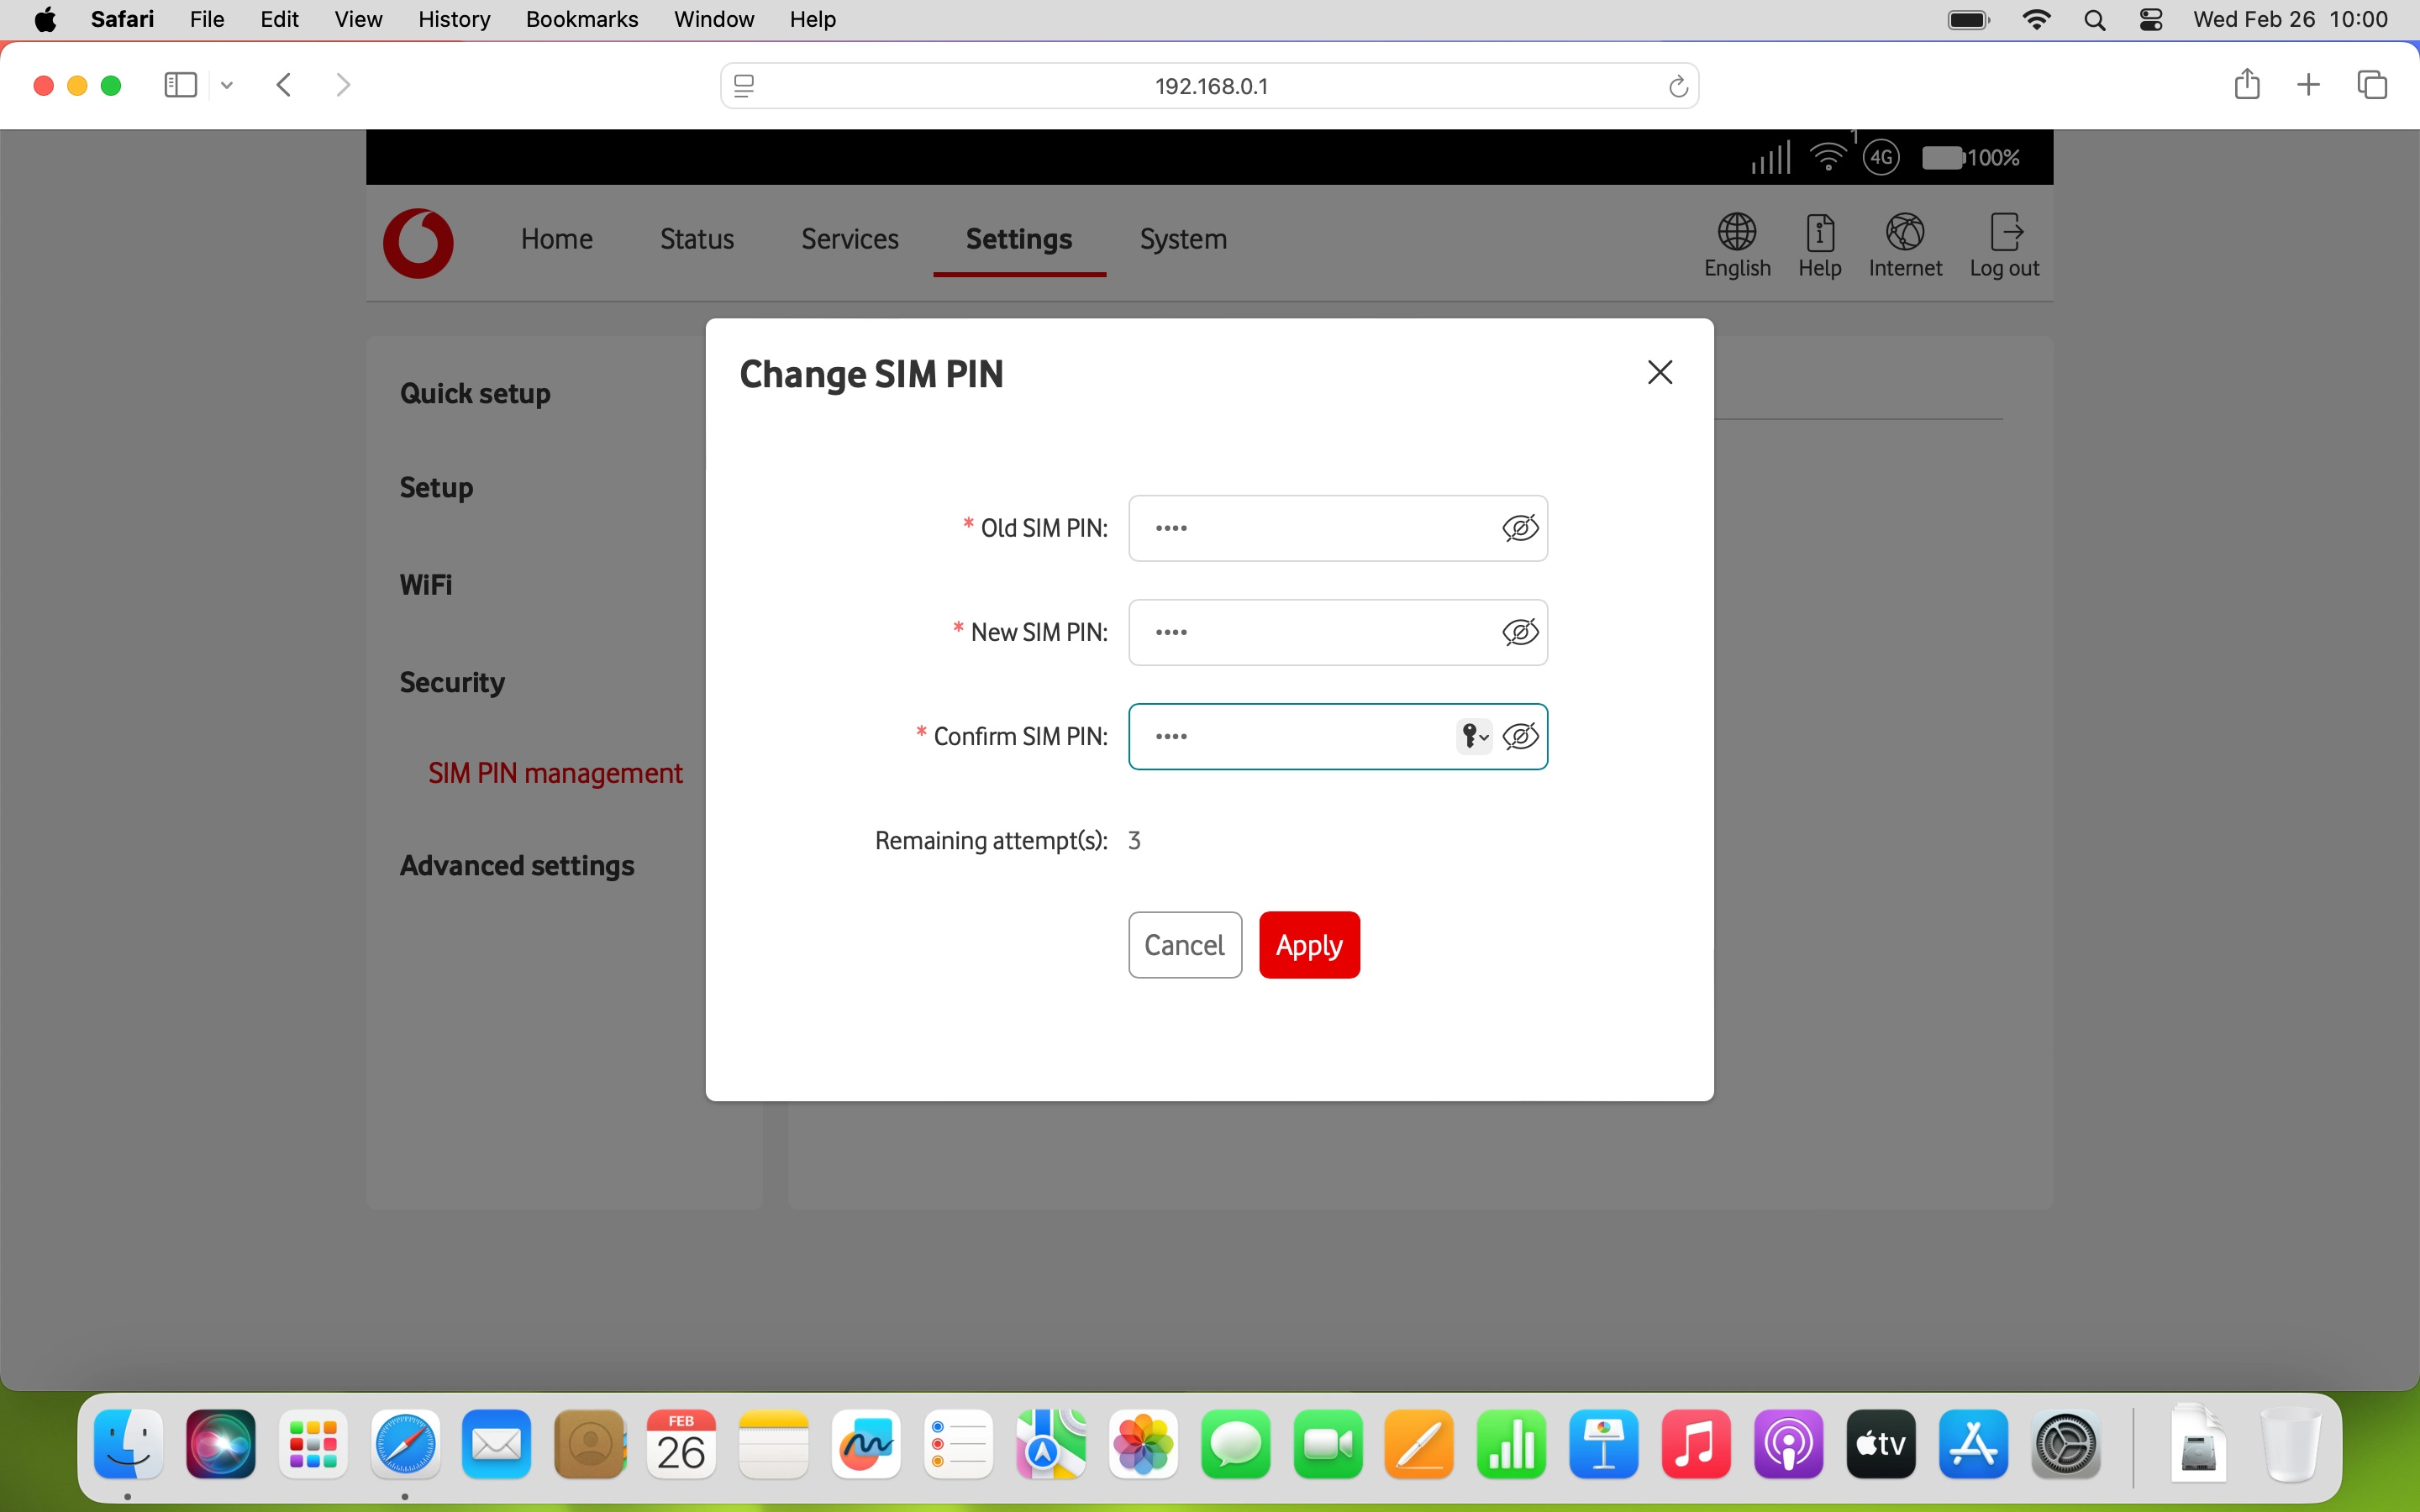This screenshot has width=2420, height=1512.
Task: Reload the page
Action: pos(1677,86)
